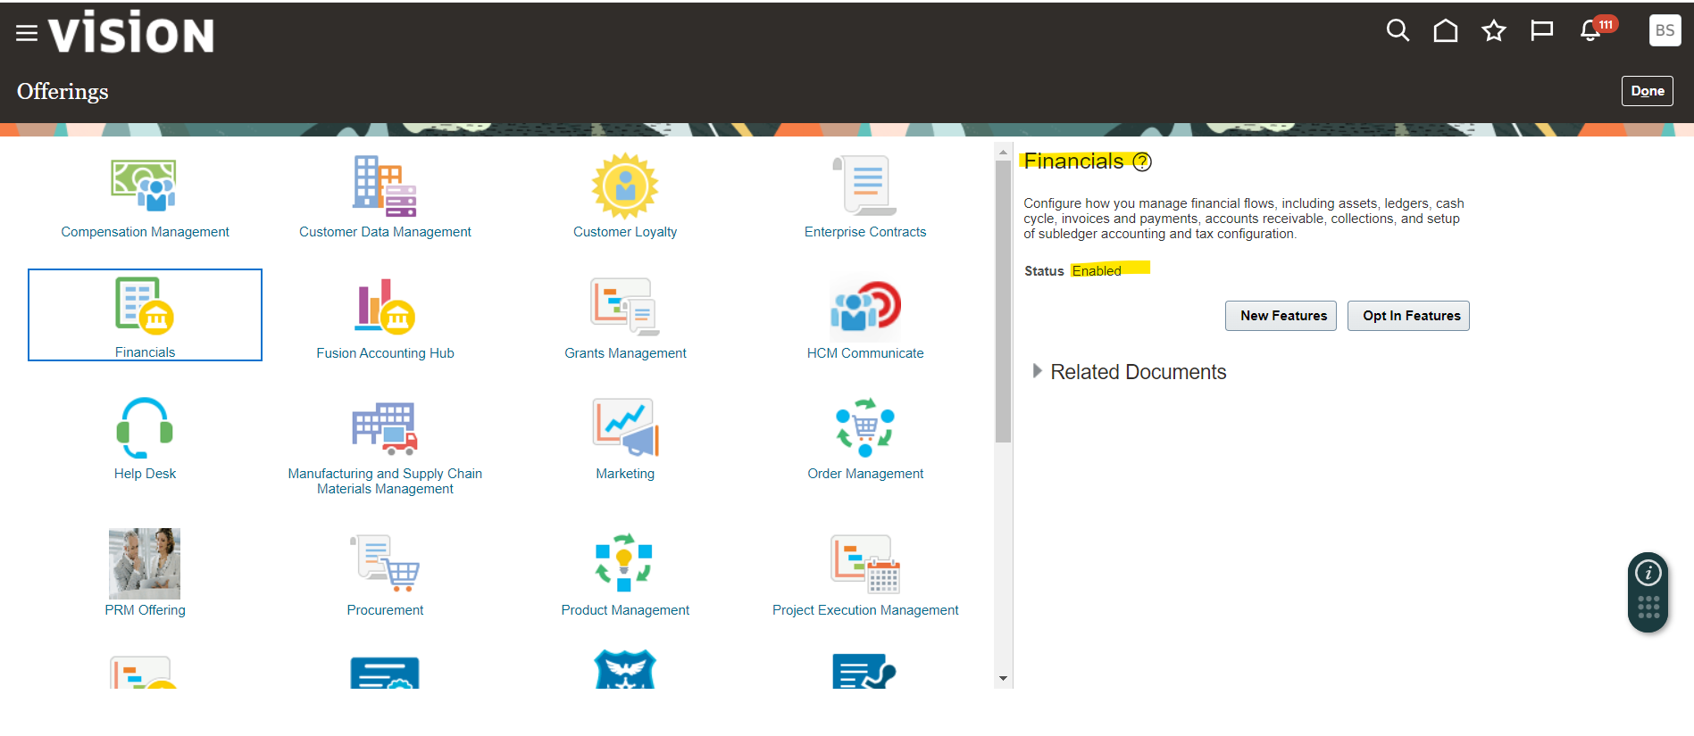This screenshot has width=1694, height=736.
Task: Open the BS user profile menu
Action: pyautogui.click(x=1665, y=30)
